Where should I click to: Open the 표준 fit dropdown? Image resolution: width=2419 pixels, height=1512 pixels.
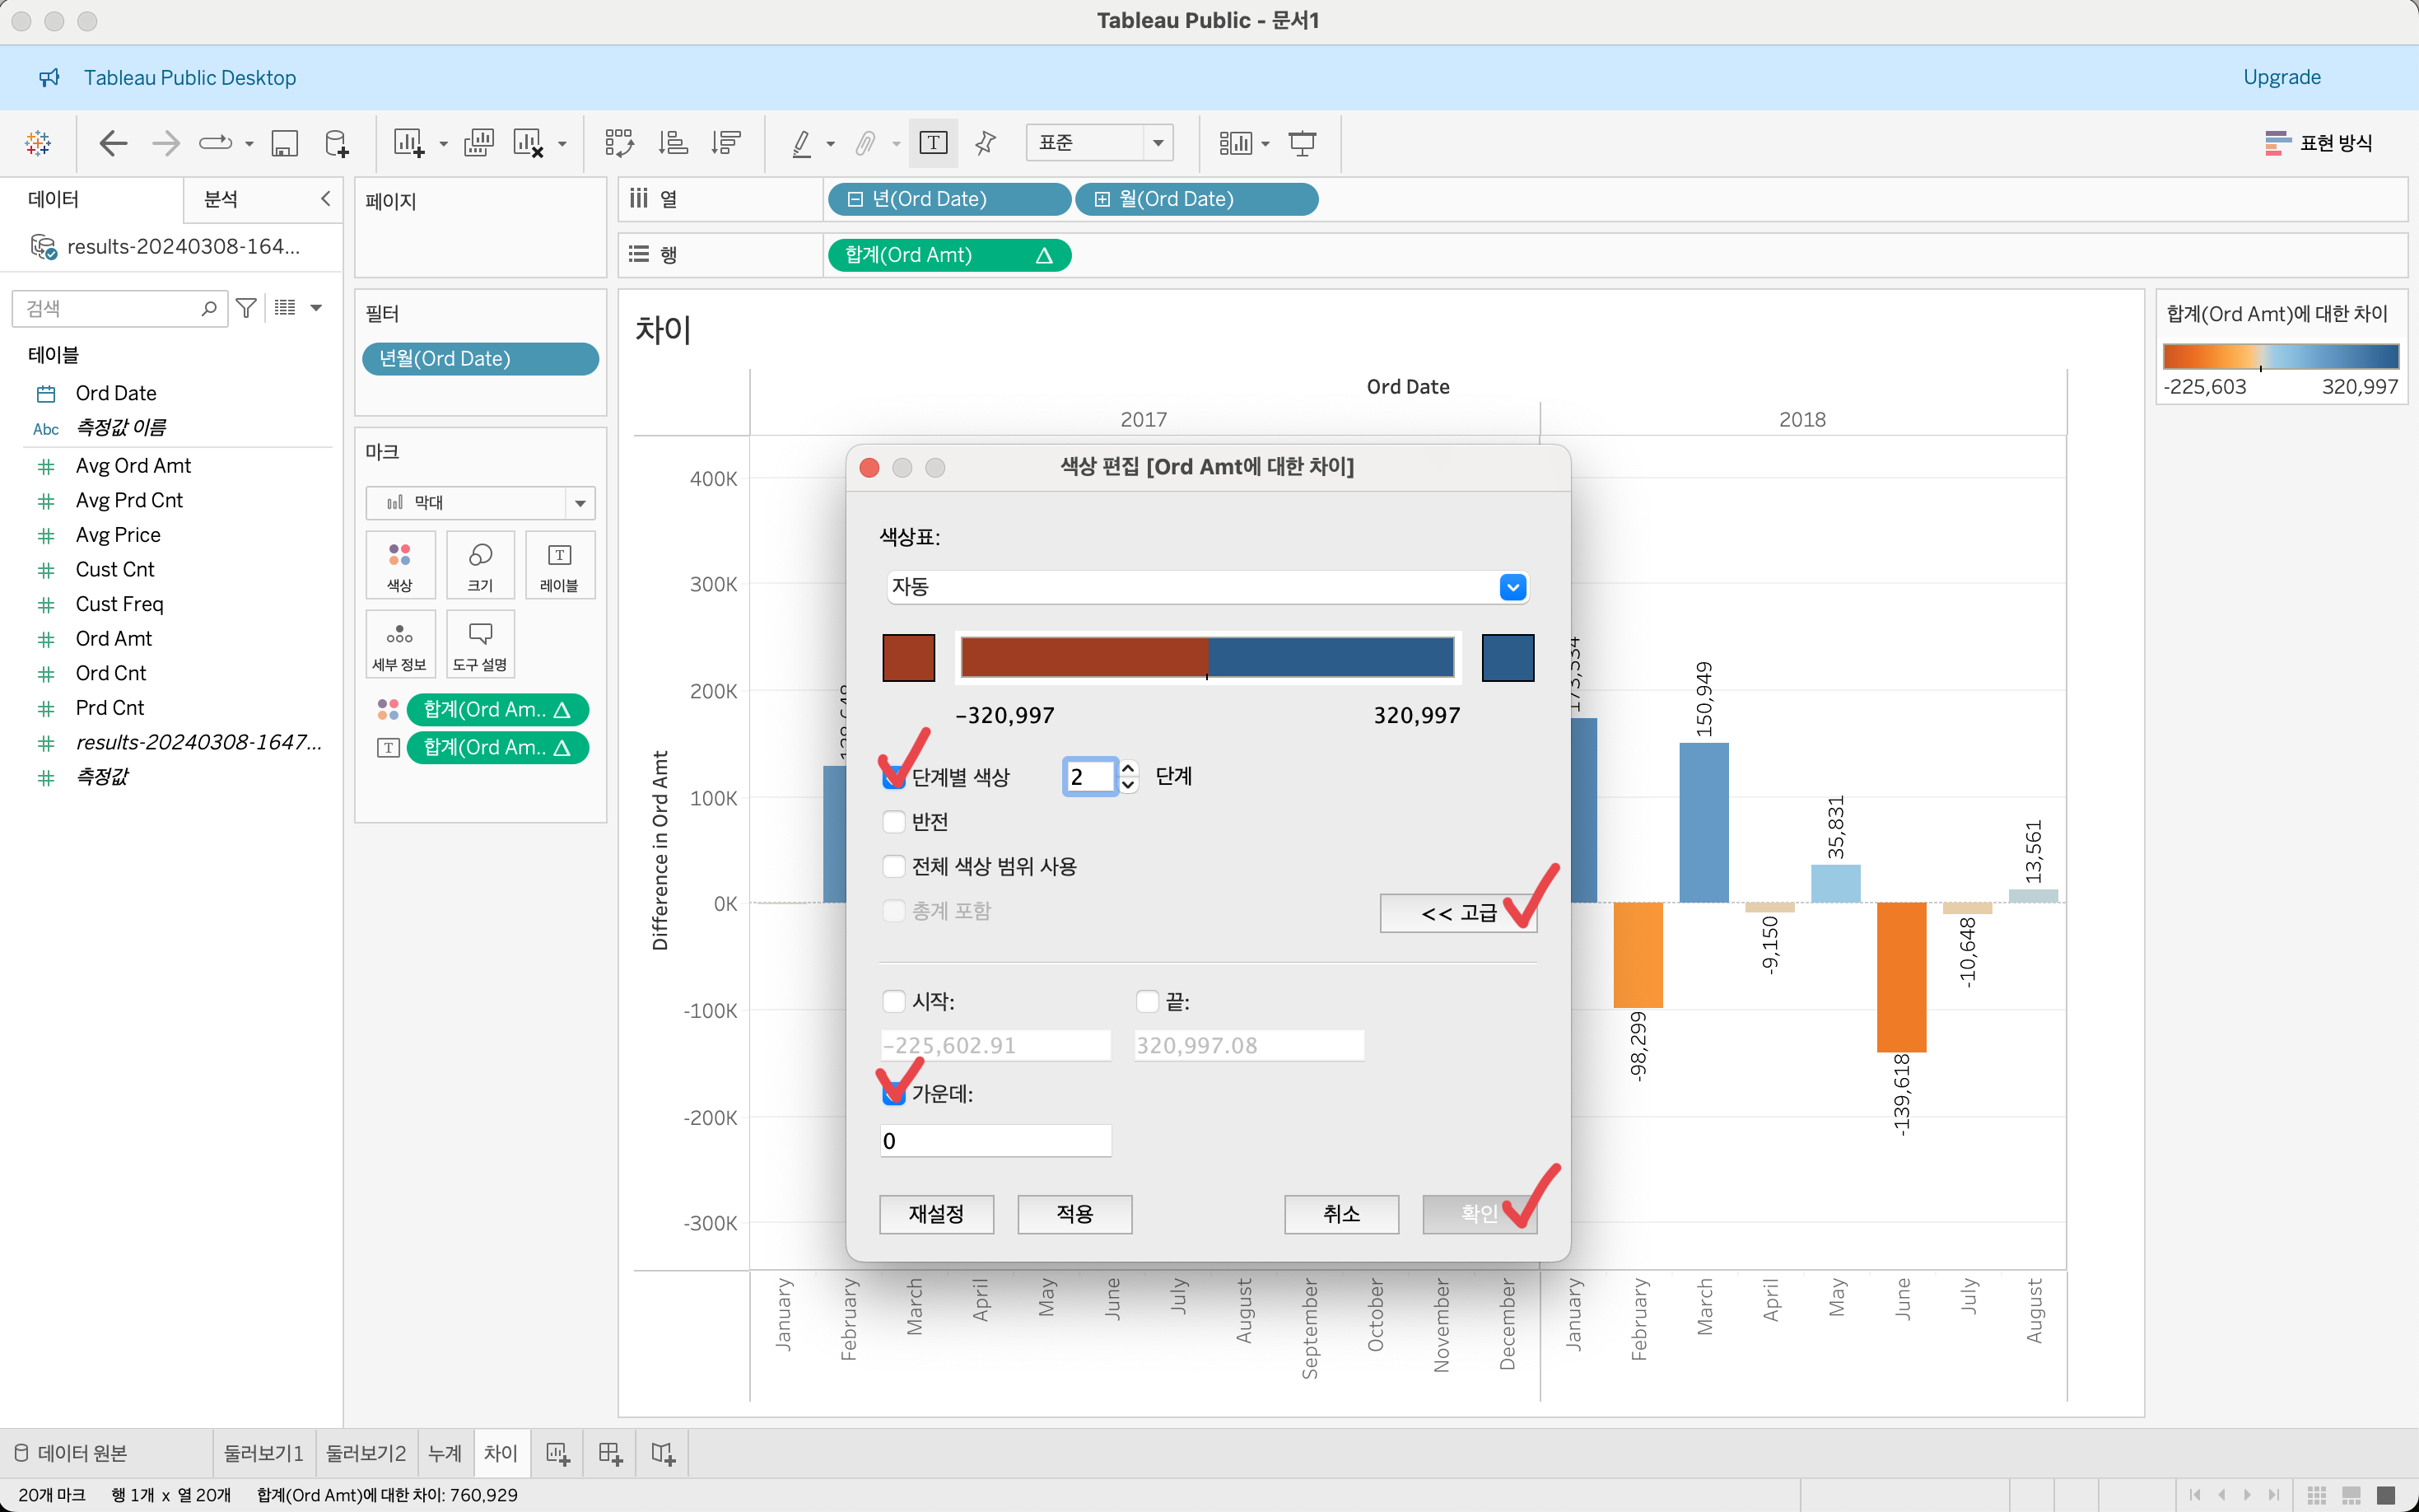click(x=1158, y=143)
